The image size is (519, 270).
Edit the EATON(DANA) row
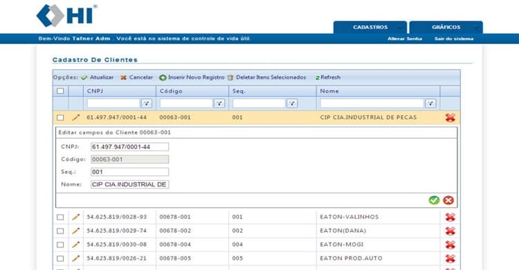[x=76, y=231]
